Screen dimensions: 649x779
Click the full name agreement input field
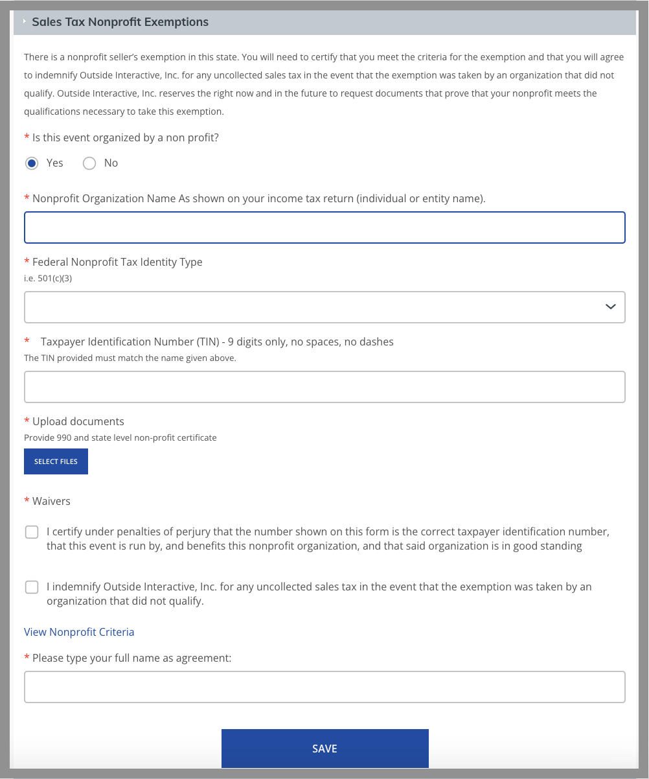click(x=324, y=687)
